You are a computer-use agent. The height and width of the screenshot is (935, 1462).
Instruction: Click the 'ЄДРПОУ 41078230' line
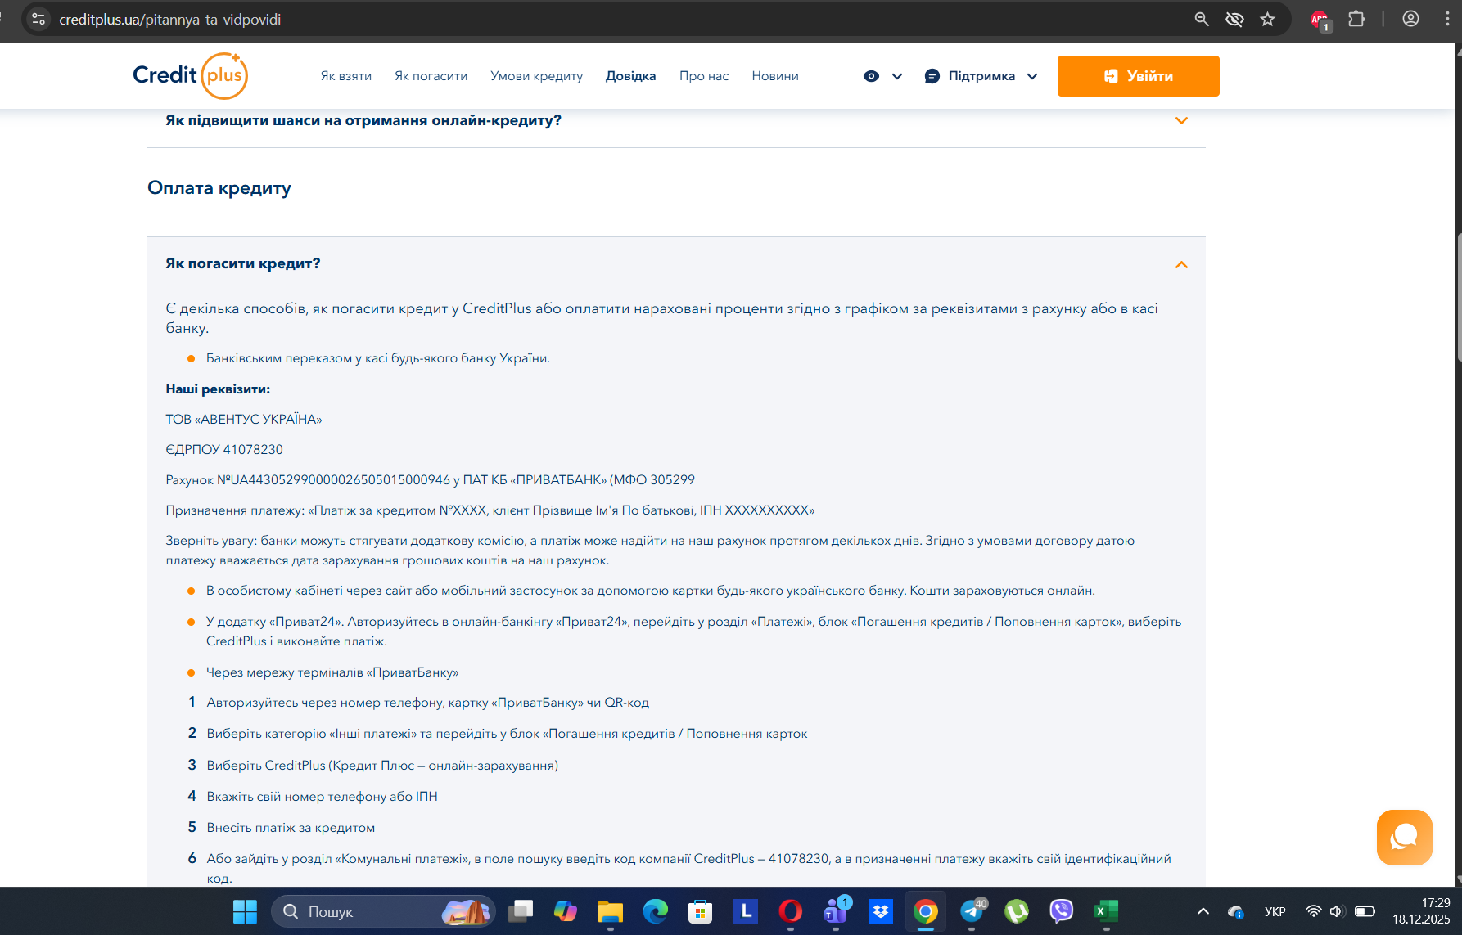tap(224, 450)
